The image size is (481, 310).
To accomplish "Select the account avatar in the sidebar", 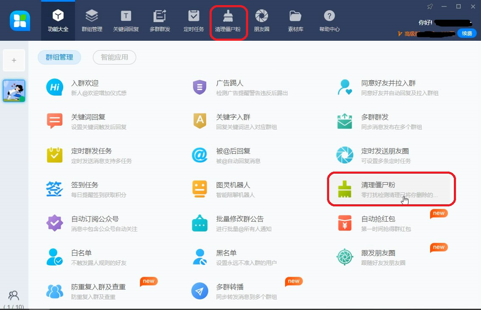I will [x=14, y=90].
